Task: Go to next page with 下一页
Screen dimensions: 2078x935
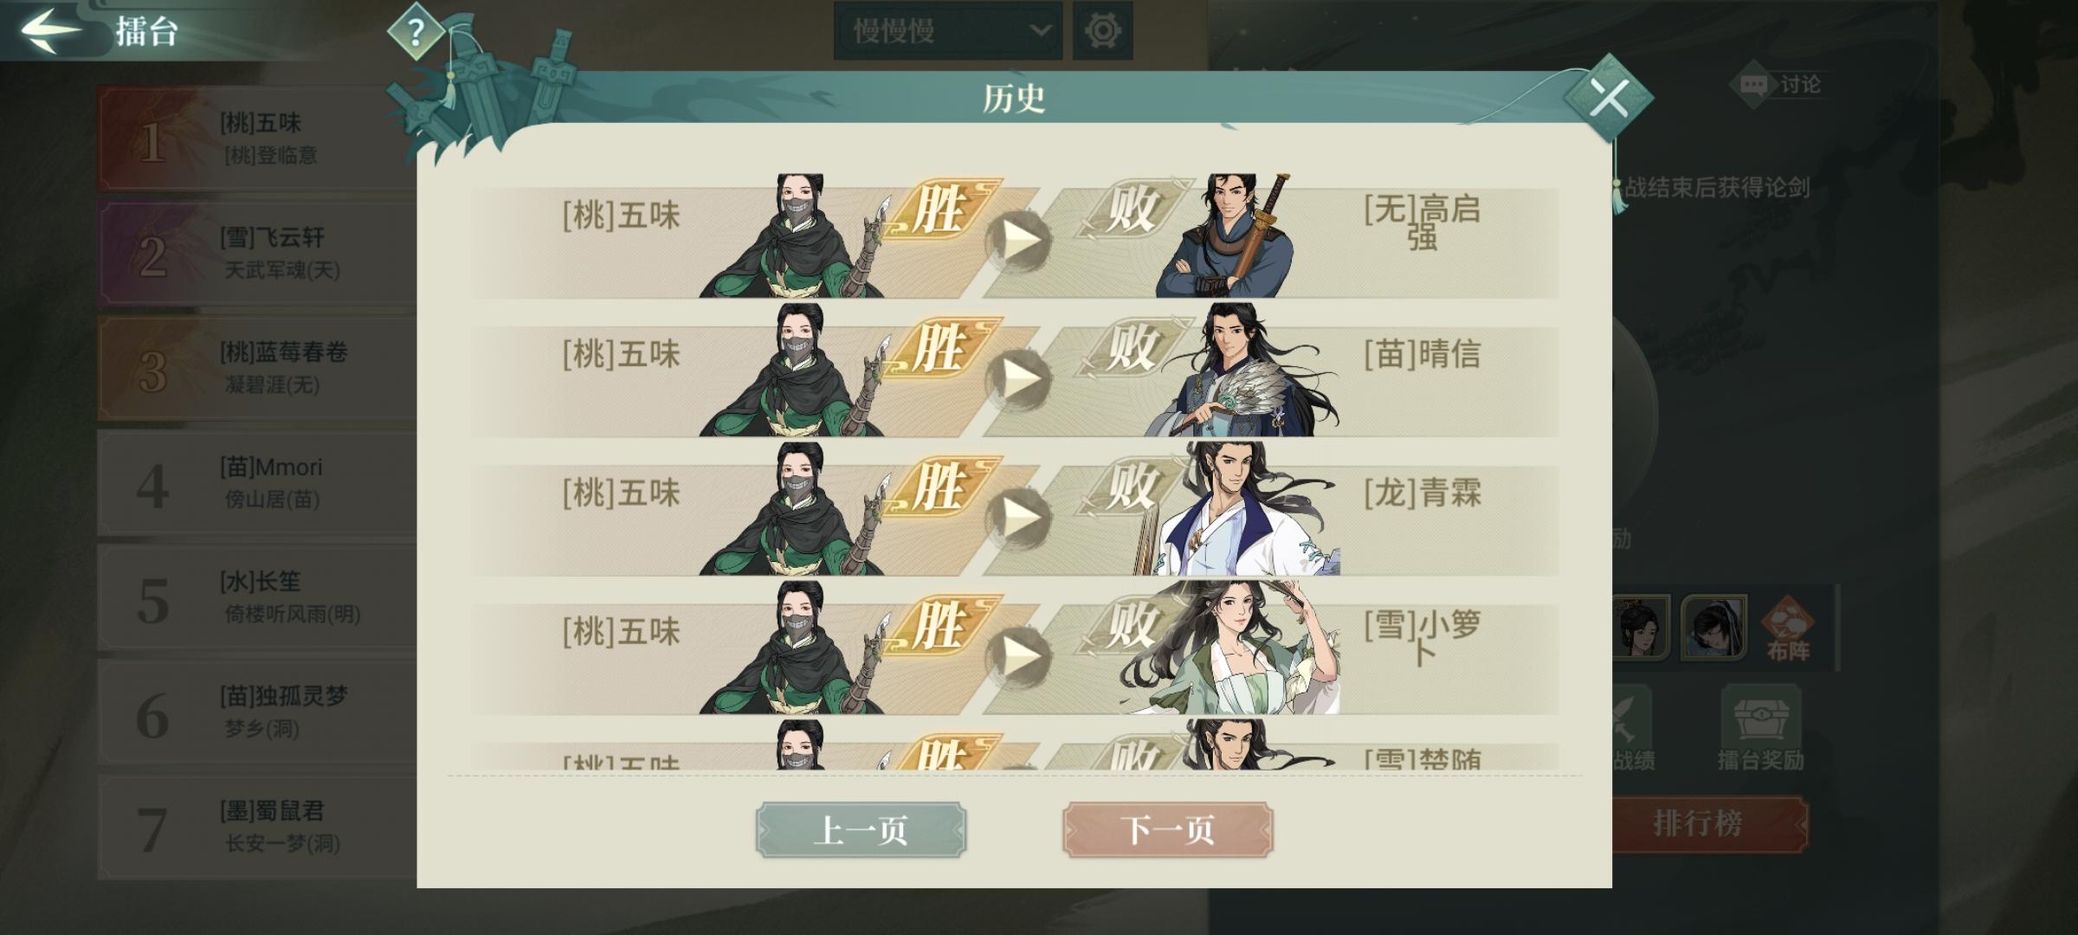Action: (1167, 829)
